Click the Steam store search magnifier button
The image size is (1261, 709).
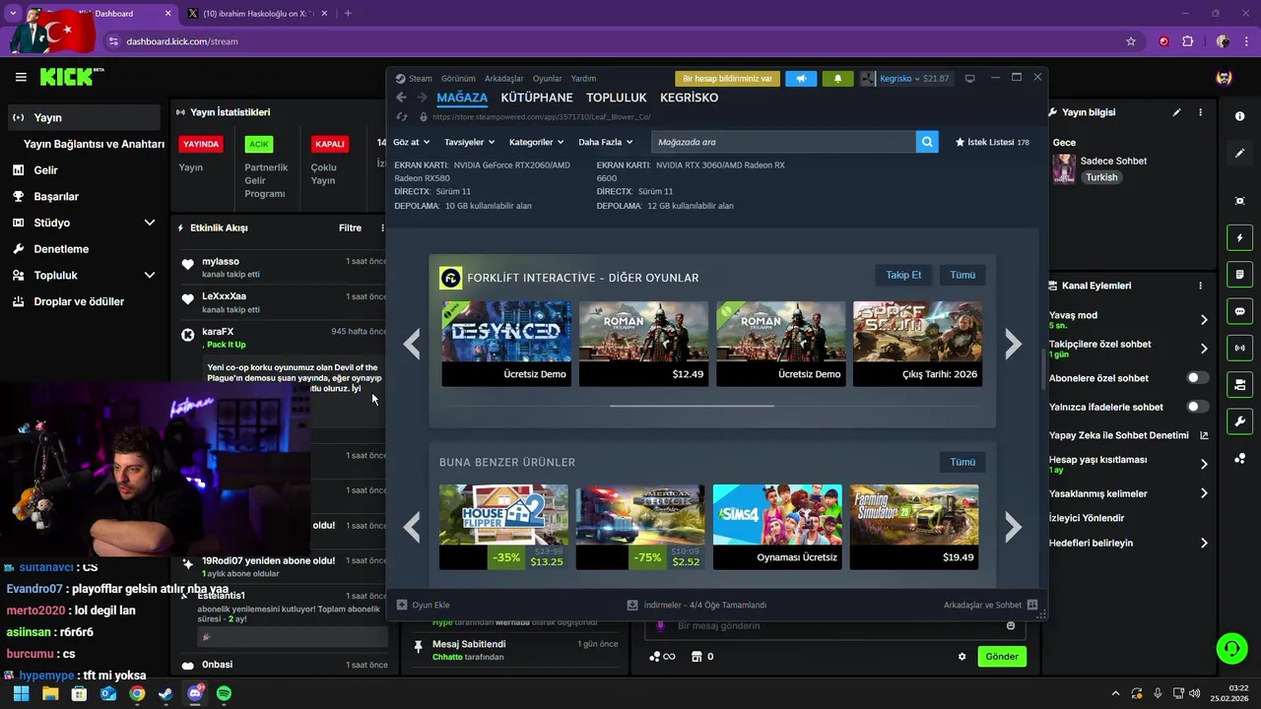[927, 142]
